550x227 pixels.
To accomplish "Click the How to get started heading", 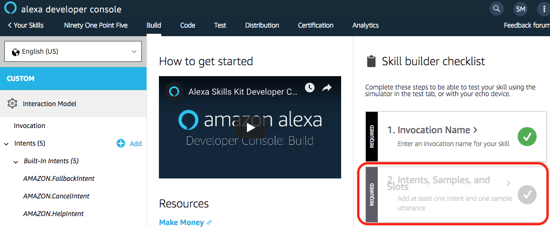I will click(206, 61).
